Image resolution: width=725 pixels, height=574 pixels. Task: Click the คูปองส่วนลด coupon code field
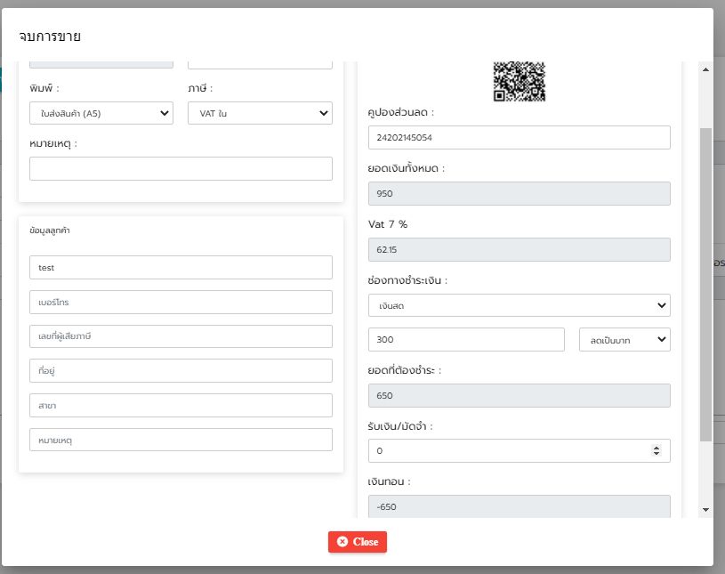coord(520,137)
